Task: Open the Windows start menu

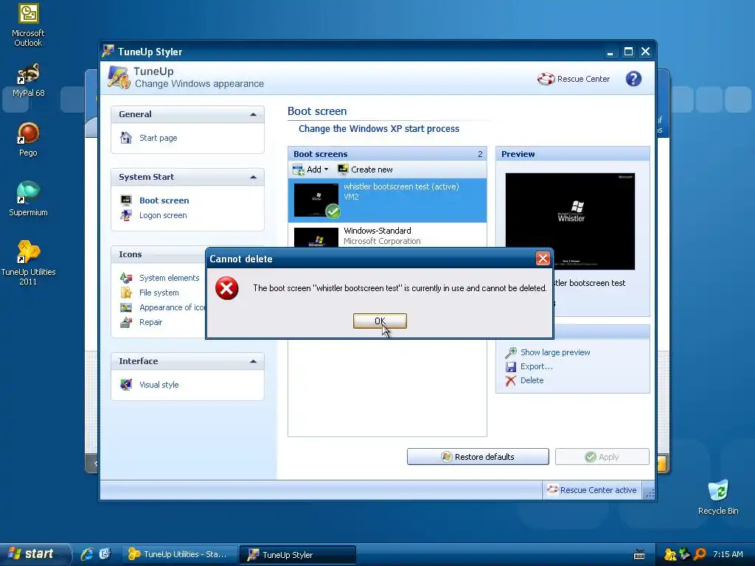Action: coord(34,554)
